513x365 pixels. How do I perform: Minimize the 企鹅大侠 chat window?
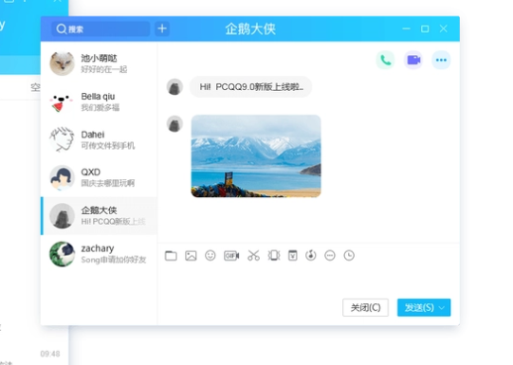coord(407,28)
